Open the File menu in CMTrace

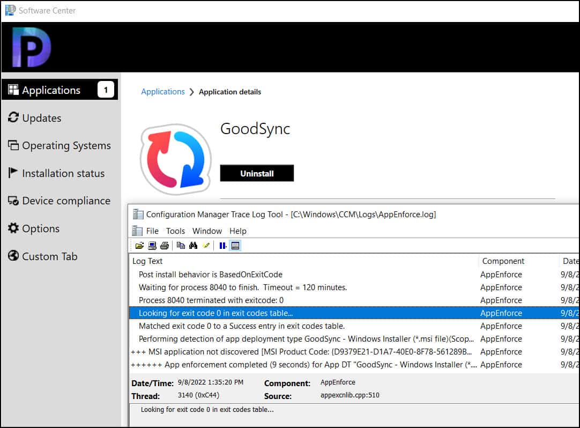(152, 231)
